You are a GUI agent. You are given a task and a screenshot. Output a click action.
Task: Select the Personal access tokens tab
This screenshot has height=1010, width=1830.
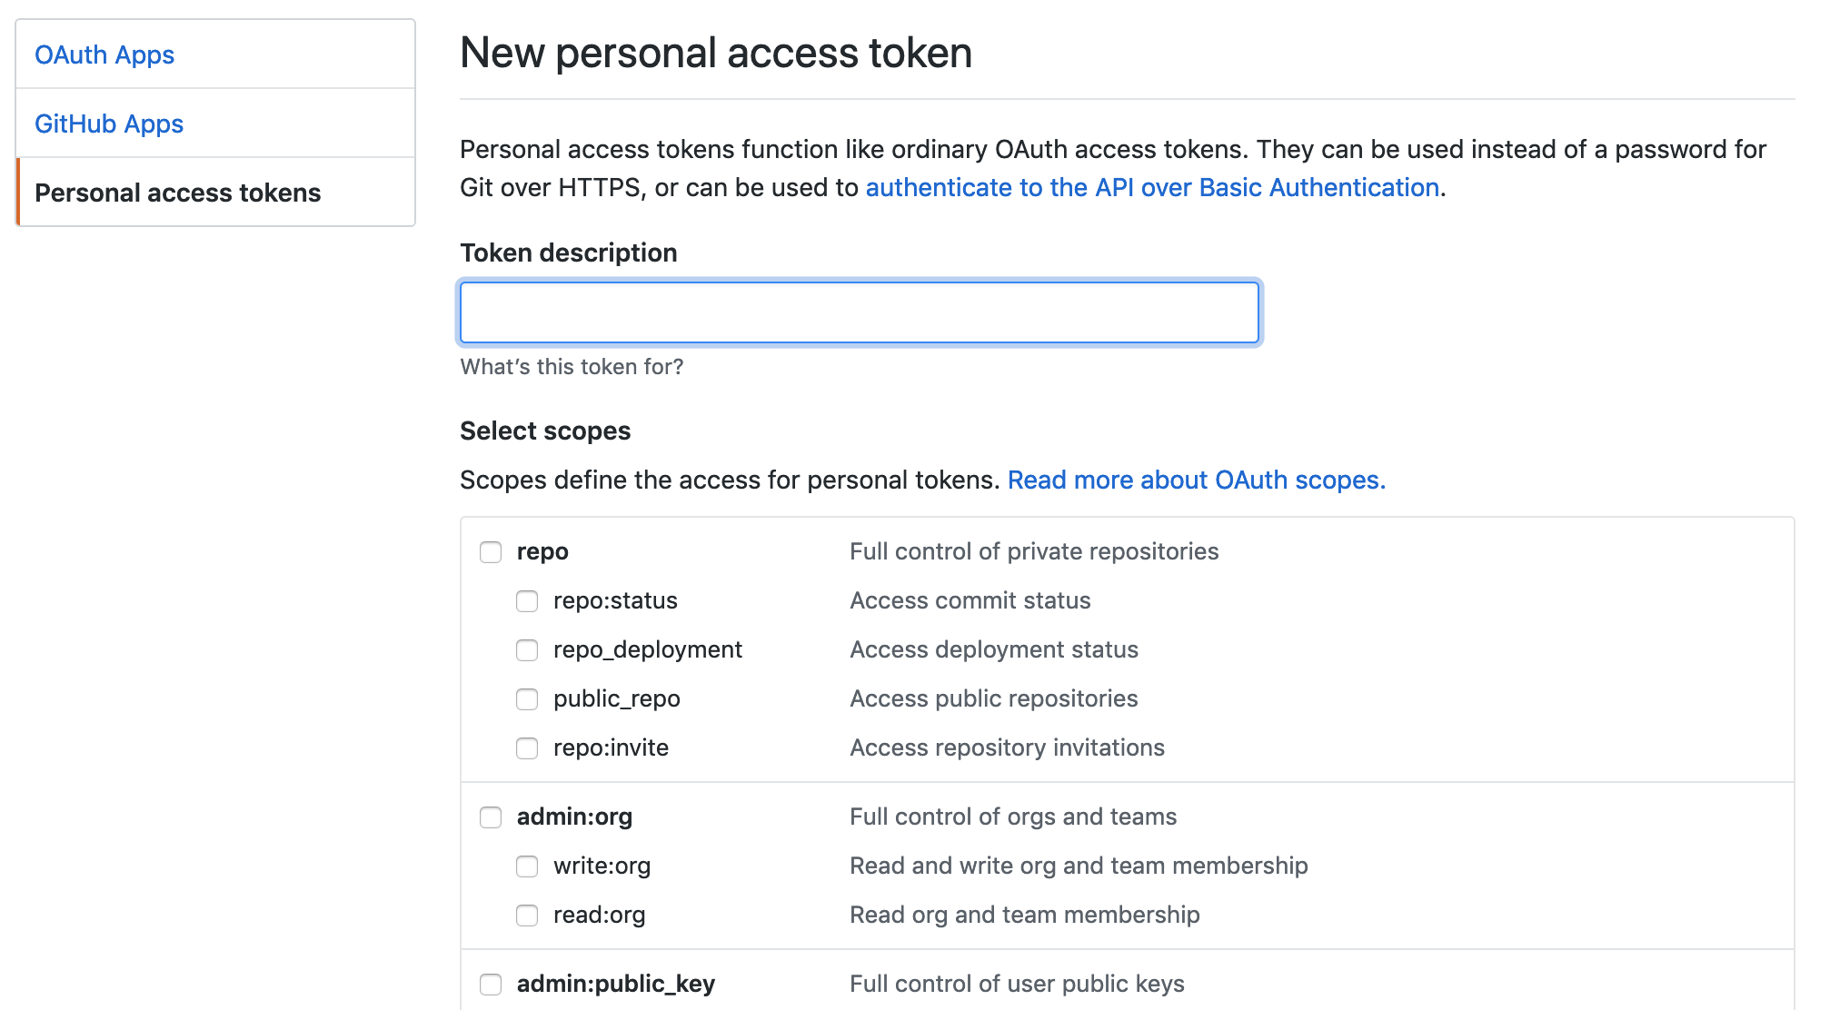[x=178, y=192]
